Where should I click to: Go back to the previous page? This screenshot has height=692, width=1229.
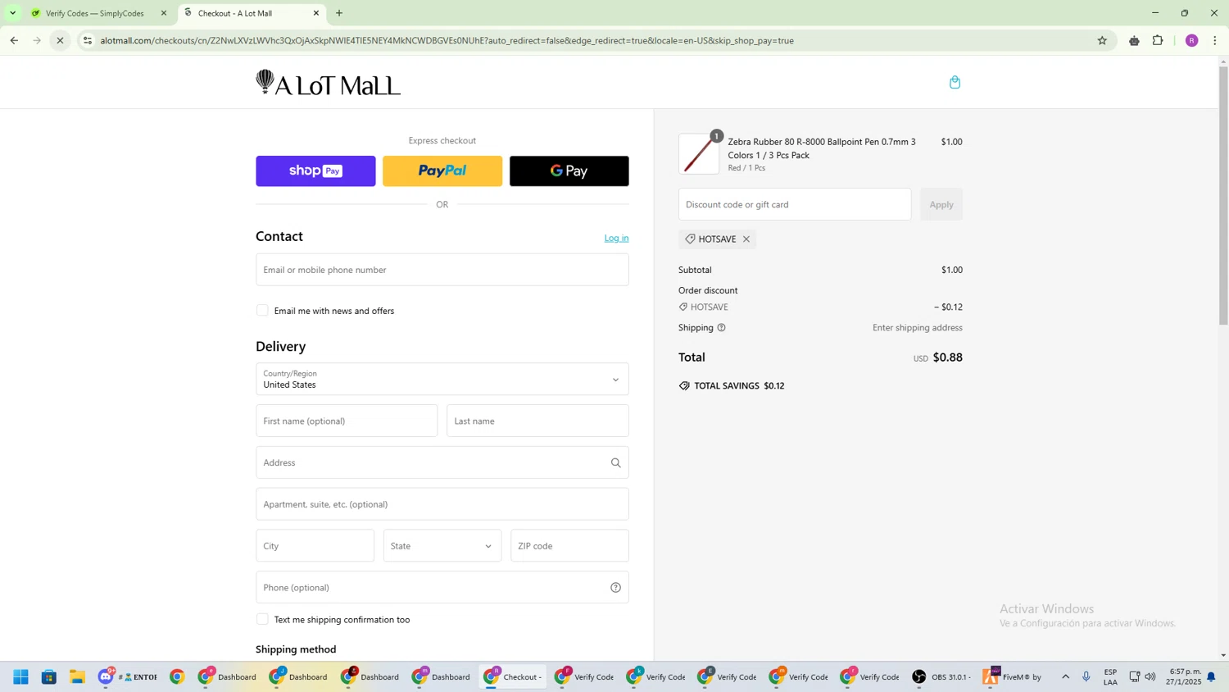tap(14, 40)
